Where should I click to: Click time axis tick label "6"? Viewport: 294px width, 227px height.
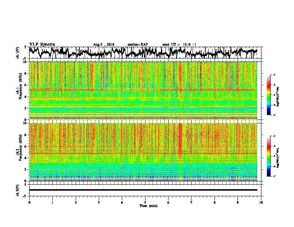coord(169,203)
